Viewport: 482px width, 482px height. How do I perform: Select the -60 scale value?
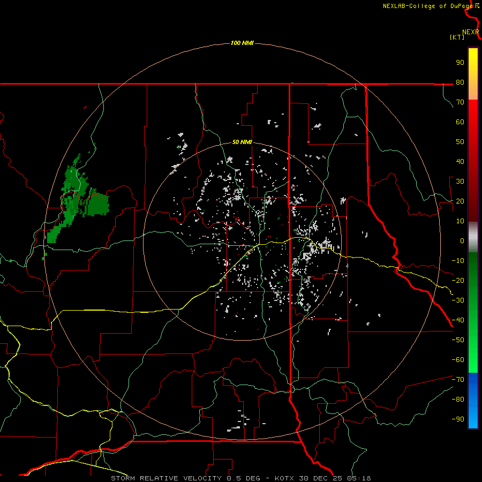458,360
